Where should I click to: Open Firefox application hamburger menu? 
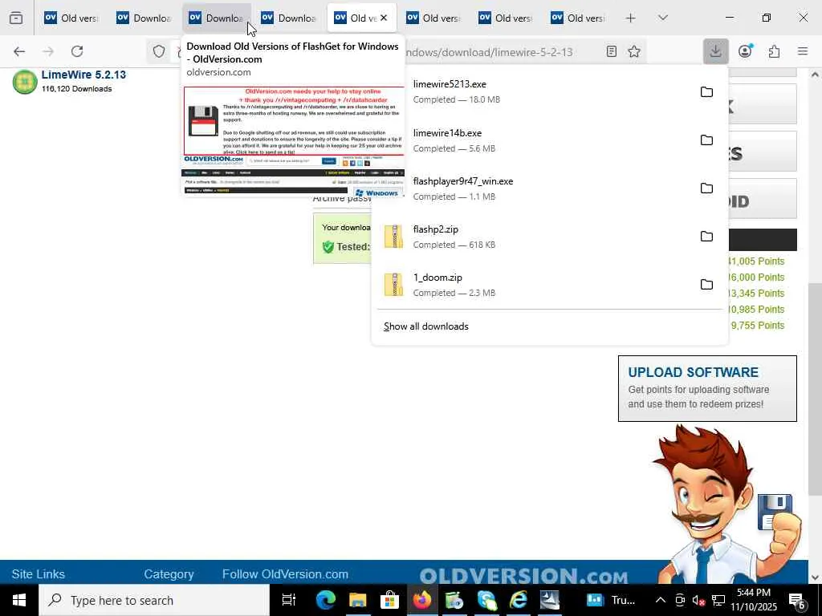pos(803,51)
